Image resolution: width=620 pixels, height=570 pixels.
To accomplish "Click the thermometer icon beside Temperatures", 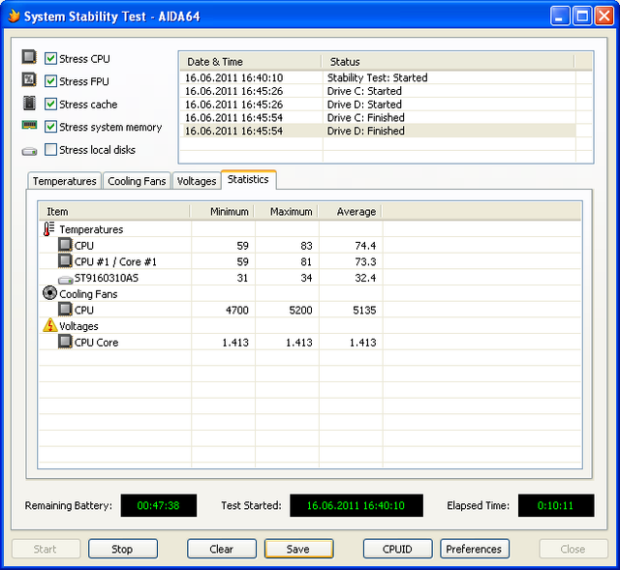I will tap(50, 229).
